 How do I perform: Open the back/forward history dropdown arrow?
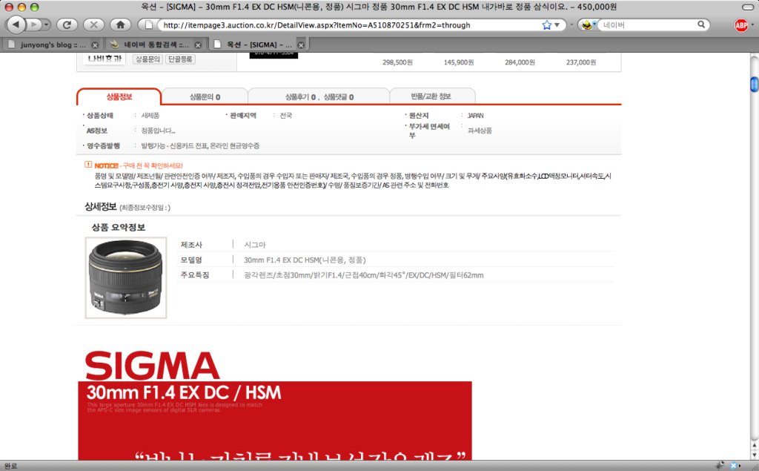47,24
